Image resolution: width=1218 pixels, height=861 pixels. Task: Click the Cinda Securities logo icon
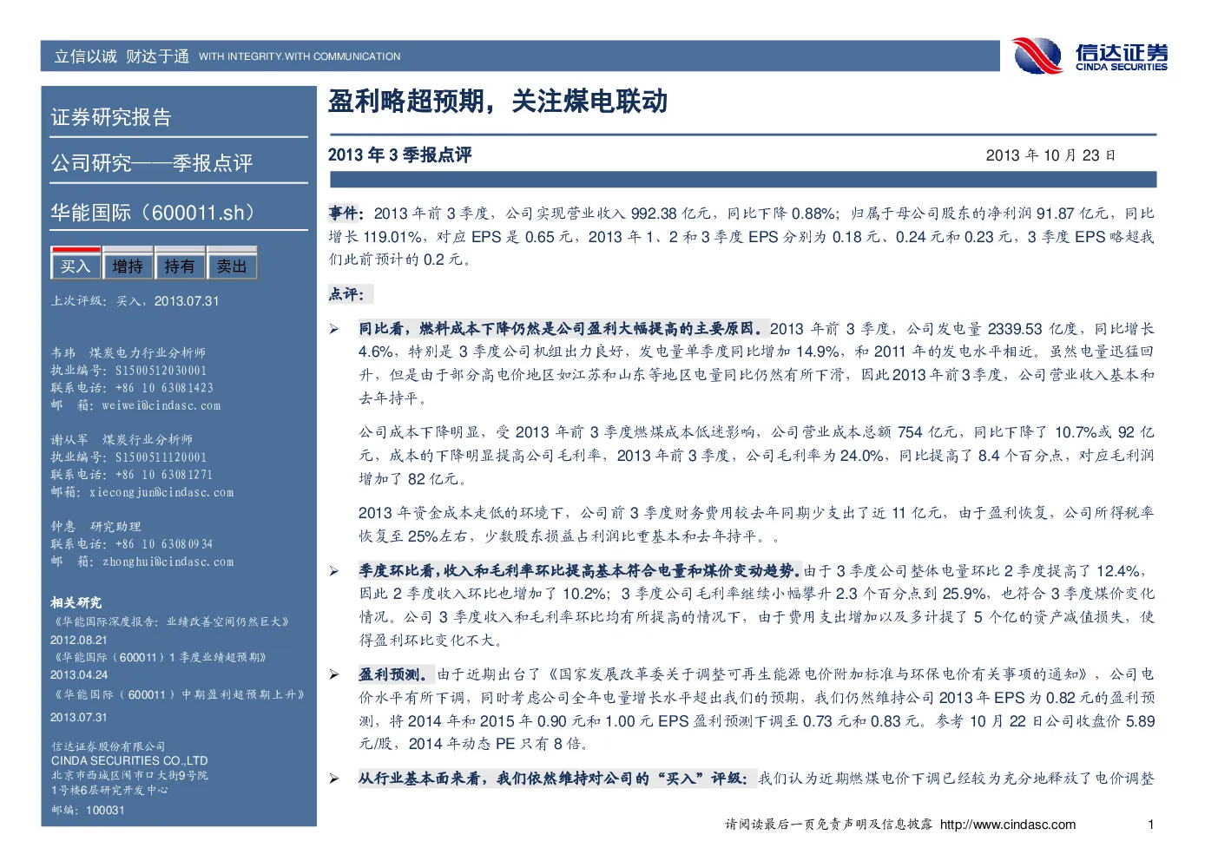click(1037, 56)
